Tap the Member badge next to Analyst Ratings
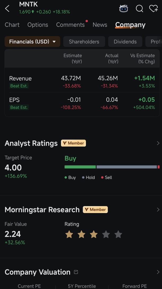 click(x=73, y=143)
